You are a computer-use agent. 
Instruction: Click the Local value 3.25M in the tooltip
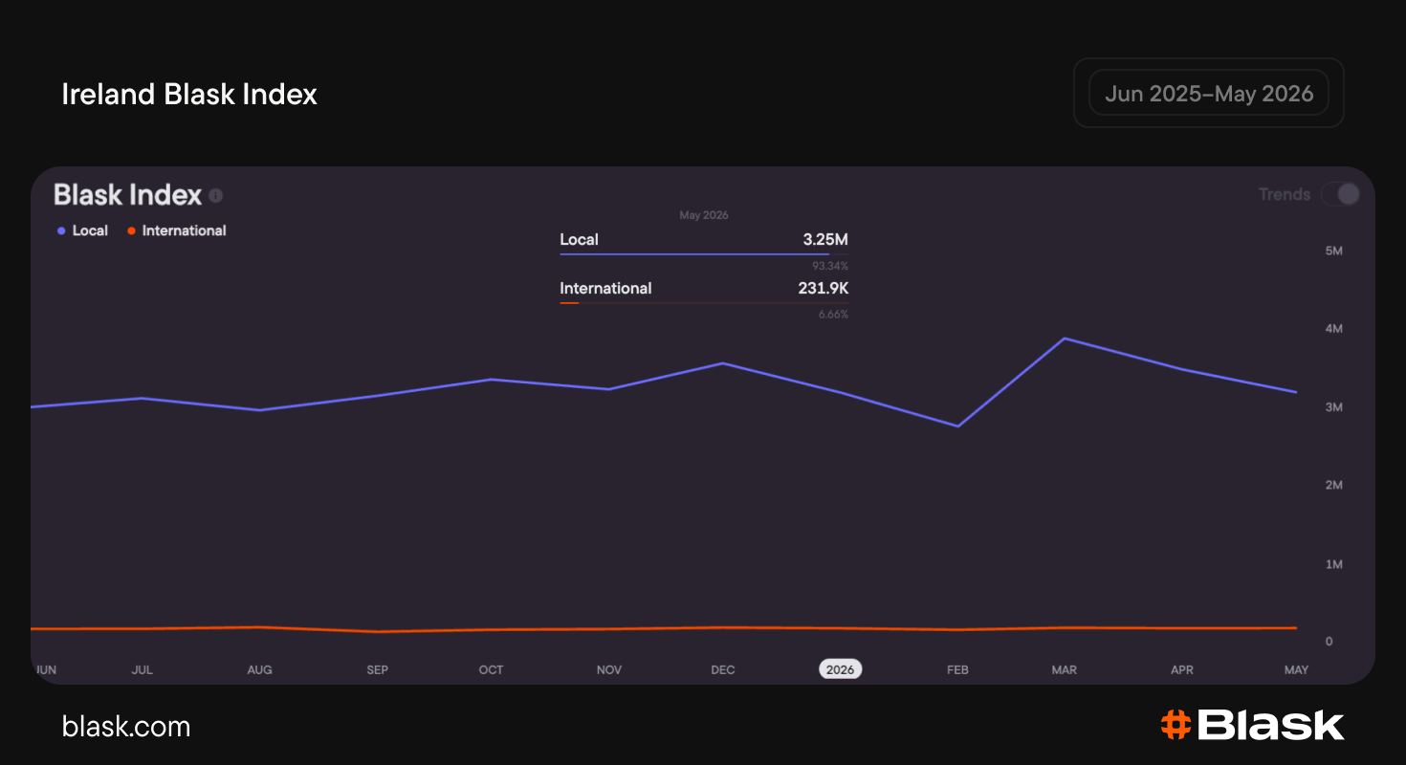pos(825,240)
